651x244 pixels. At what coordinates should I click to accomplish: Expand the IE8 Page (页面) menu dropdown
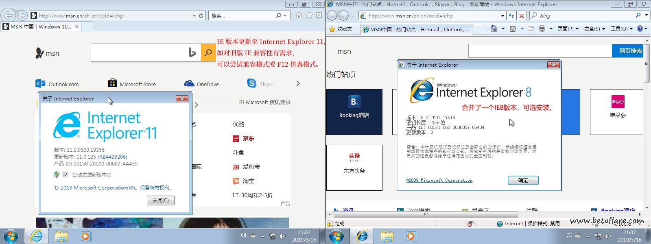coord(568,29)
